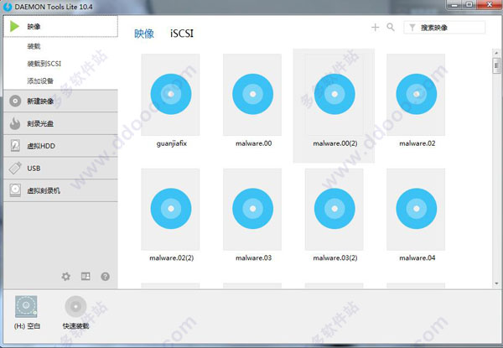Screen dimensions: 503x348
Task: Switch to the 映像 tab in main pane
Action: 144,34
